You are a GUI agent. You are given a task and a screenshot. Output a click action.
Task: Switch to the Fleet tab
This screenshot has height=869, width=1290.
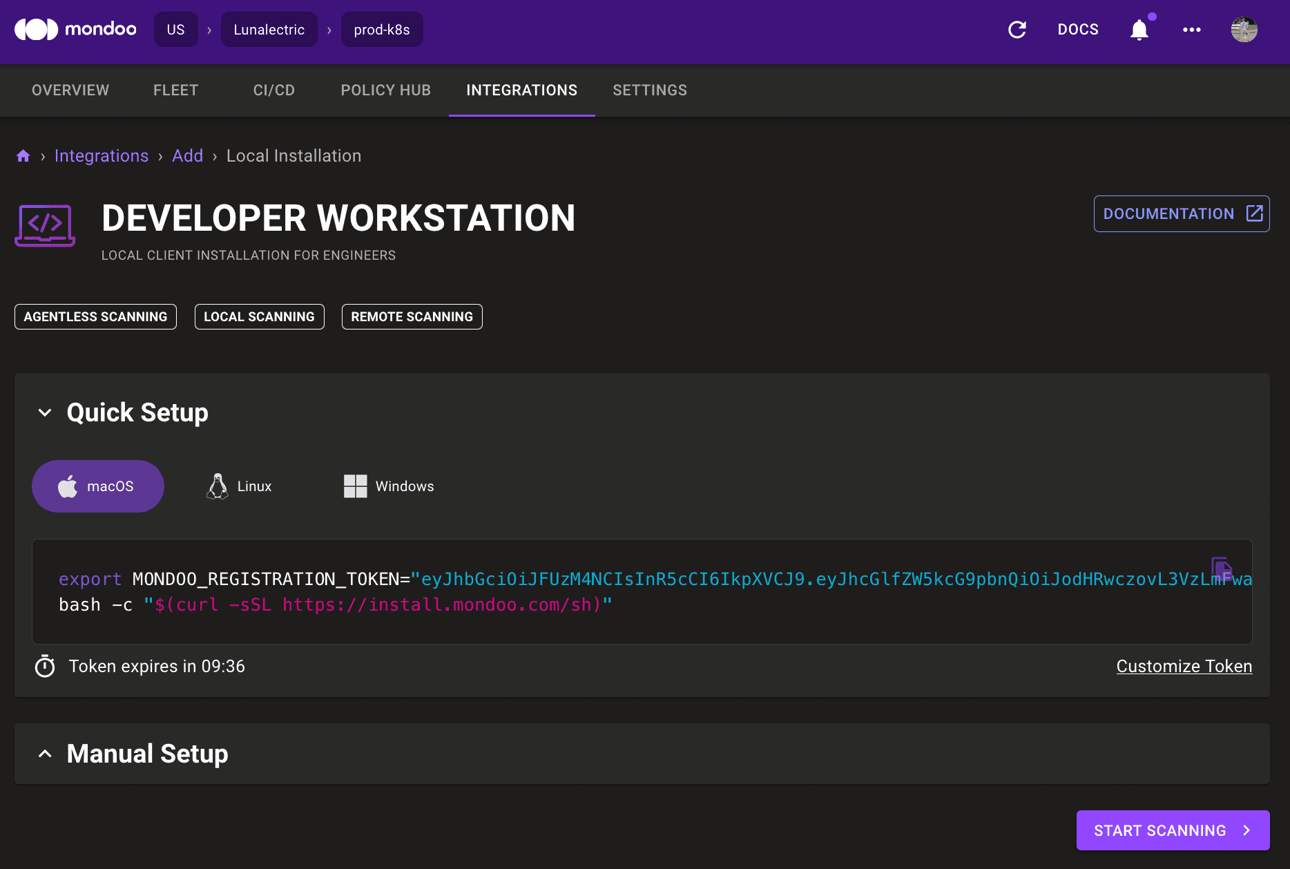[175, 90]
